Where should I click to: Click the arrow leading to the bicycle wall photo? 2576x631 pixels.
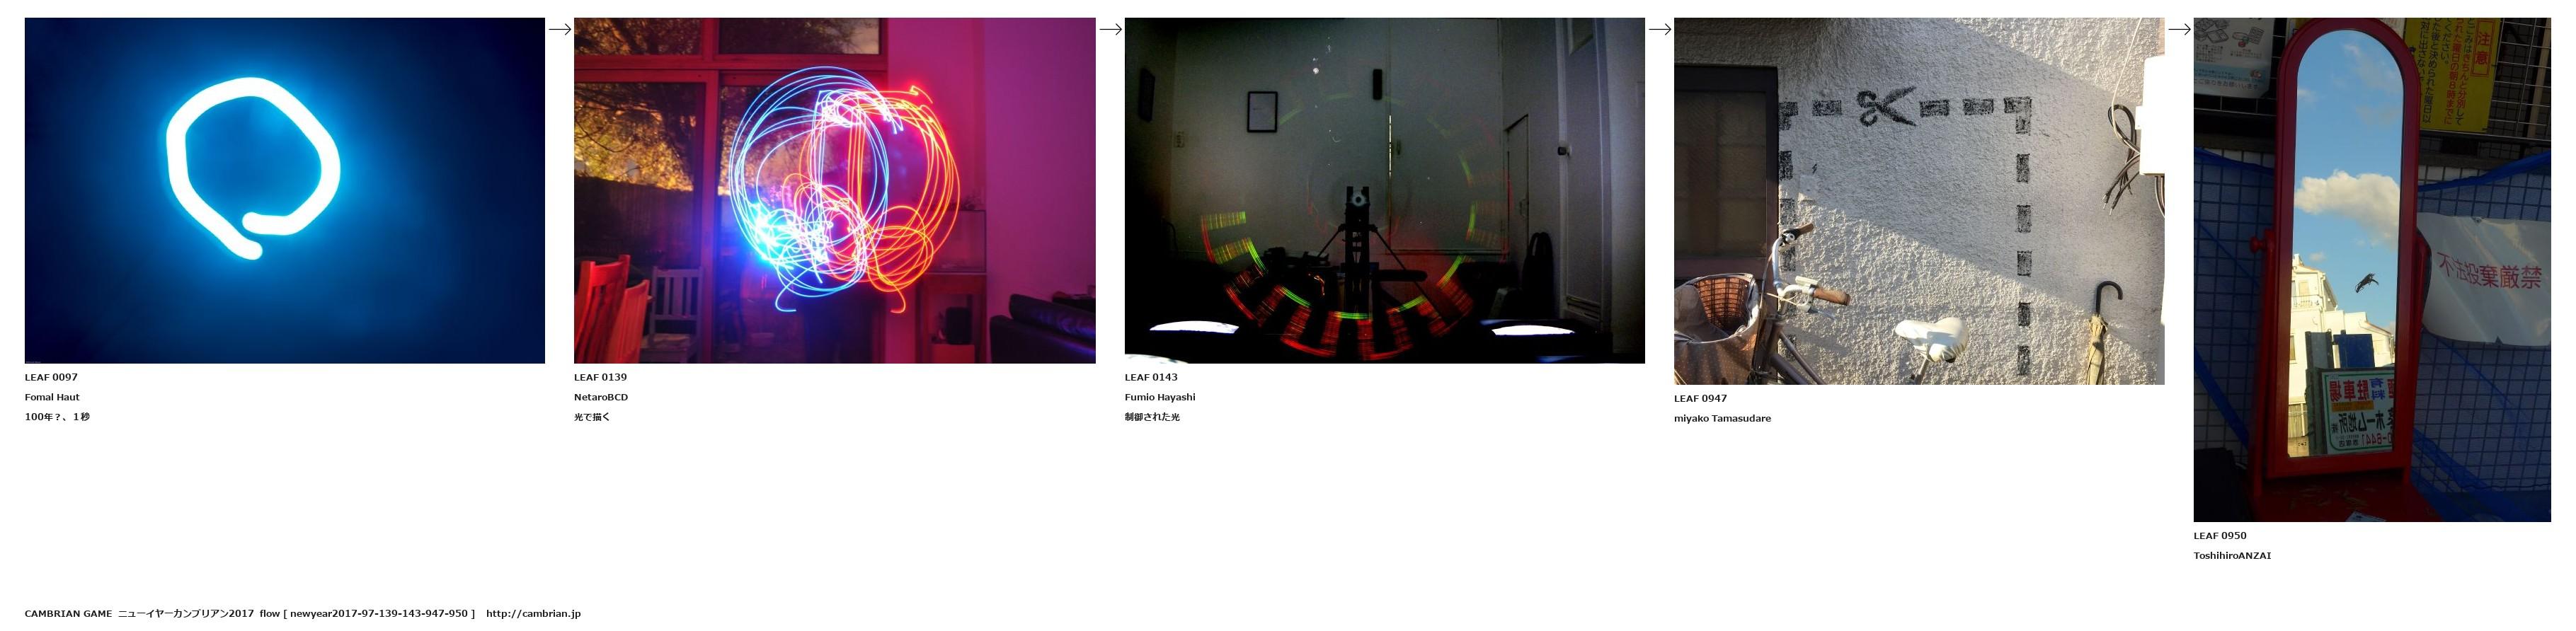1659,29
